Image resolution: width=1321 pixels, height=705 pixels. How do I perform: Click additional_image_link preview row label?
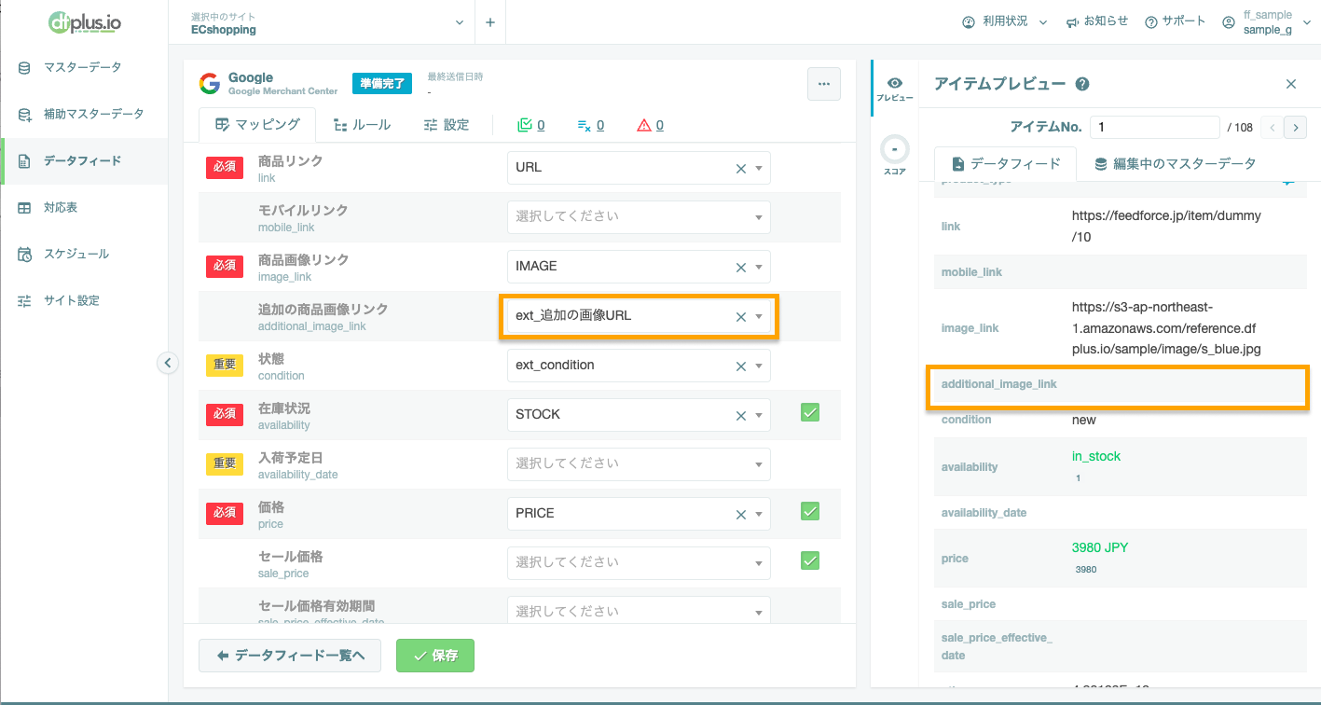(999, 384)
